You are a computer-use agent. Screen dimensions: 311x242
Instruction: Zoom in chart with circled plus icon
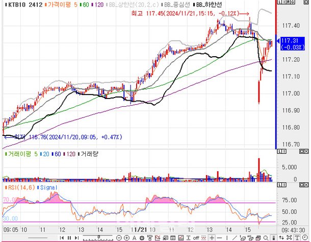(x=126, y=238)
